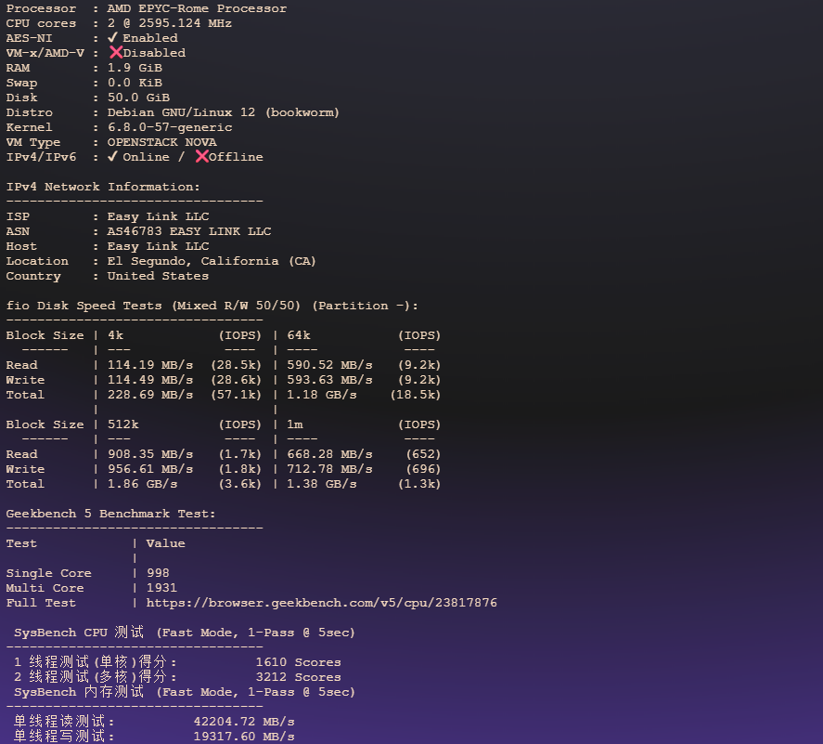Click the OPENSTACK NOVA VM type value
Viewport: 823px width, 744px height.
[161, 142]
